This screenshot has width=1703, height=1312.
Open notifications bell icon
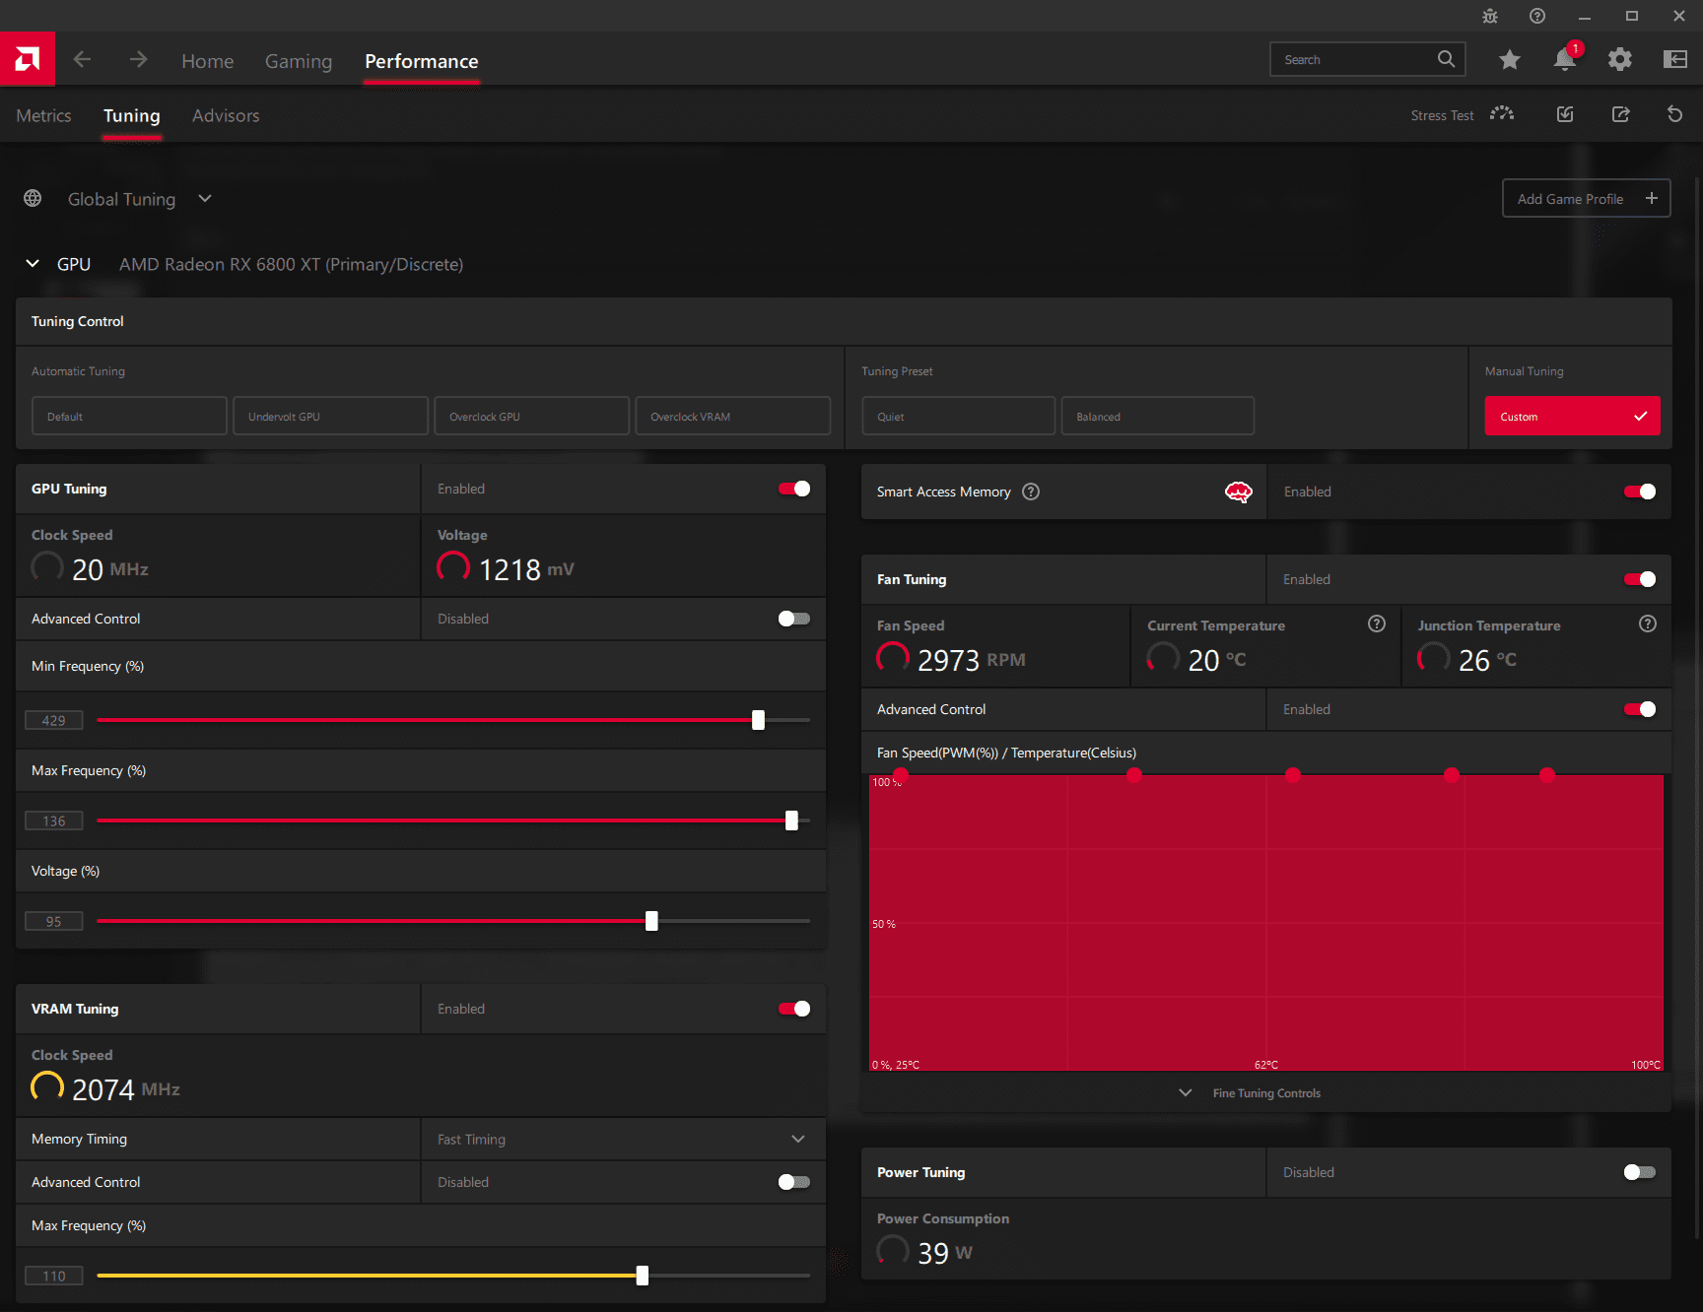pos(1565,59)
